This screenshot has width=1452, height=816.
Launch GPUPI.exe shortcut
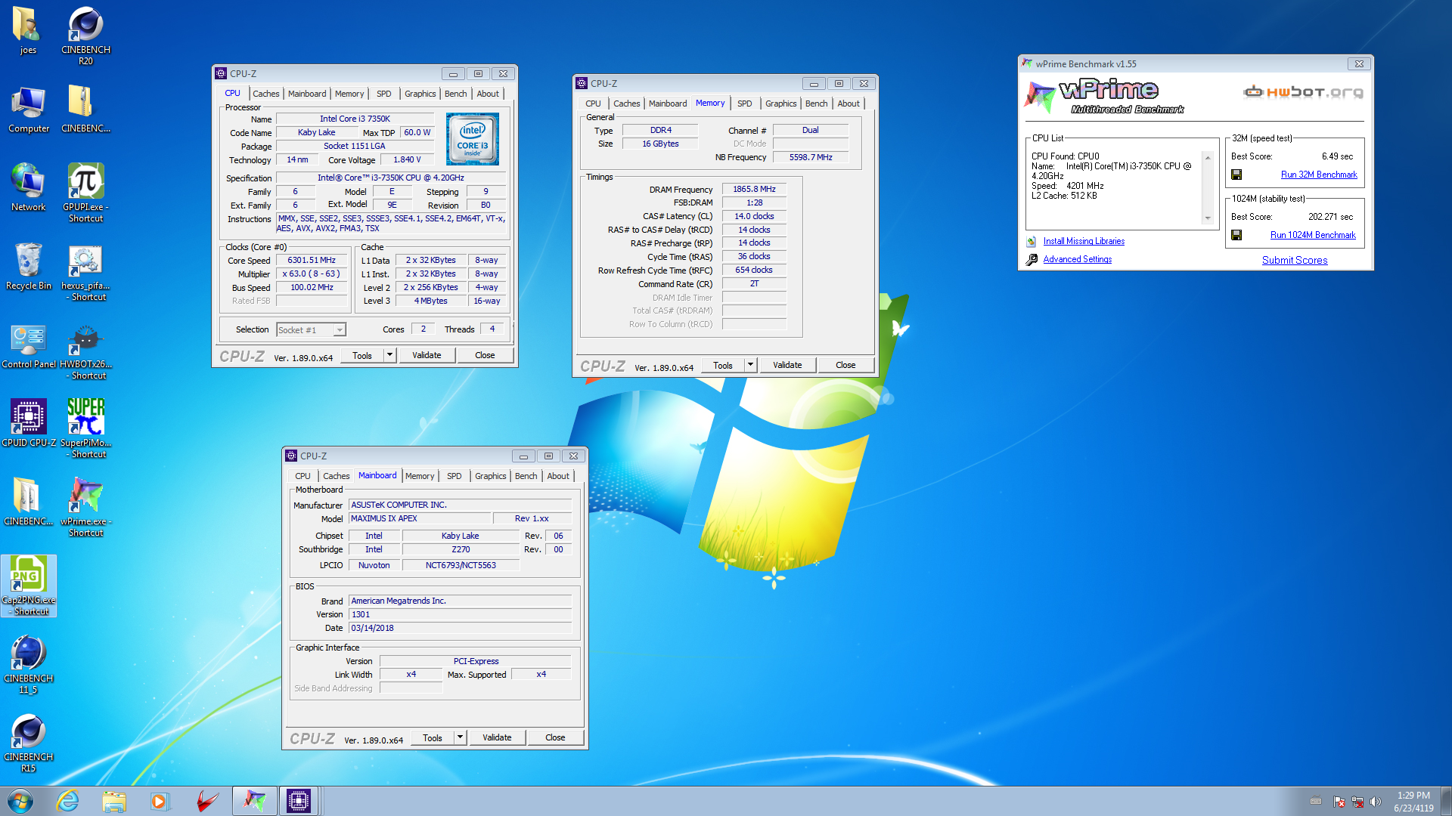pyautogui.click(x=85, y=193)
